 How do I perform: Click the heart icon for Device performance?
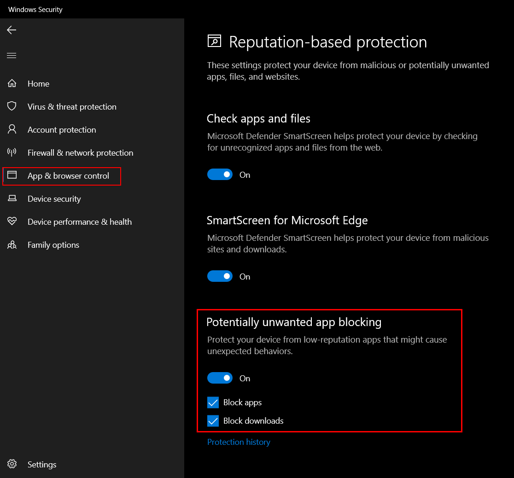(x=12, y=221)
